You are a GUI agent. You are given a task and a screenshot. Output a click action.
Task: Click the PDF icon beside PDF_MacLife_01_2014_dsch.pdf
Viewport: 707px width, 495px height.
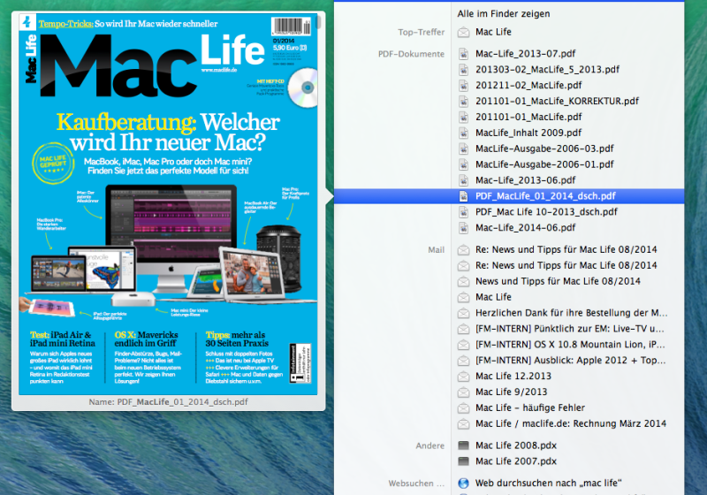463,195
